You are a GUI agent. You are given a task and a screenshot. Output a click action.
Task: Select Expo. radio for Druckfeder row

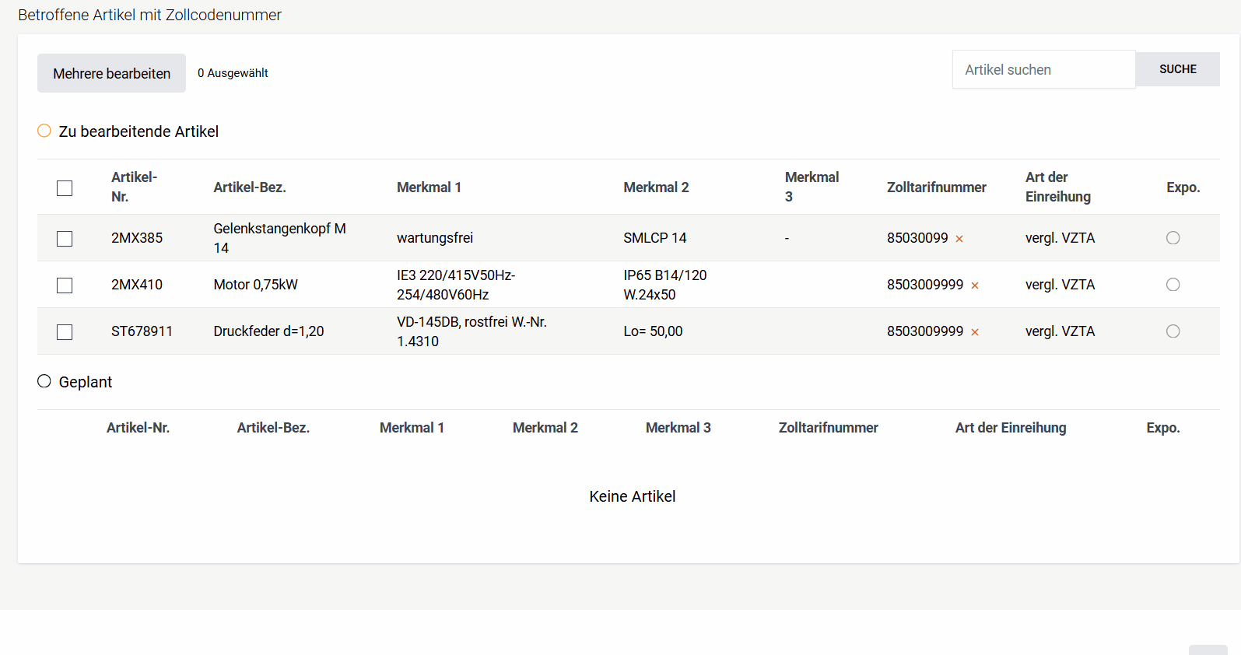pos(1173,331)
